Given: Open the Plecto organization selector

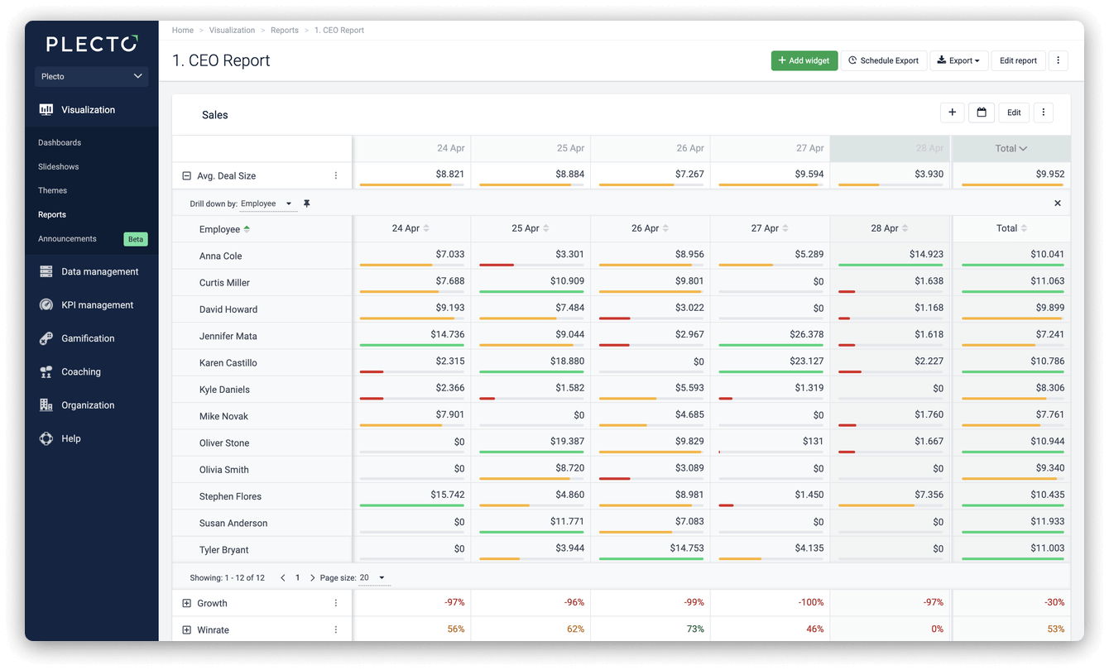Looking at the screenshot, I should tap(91, 76).
